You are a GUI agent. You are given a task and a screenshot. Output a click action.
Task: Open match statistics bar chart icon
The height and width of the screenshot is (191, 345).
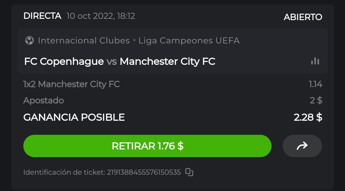coord(315,61)
